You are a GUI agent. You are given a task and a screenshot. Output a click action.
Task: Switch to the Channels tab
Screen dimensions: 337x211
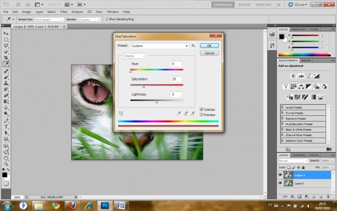(299, 155)
